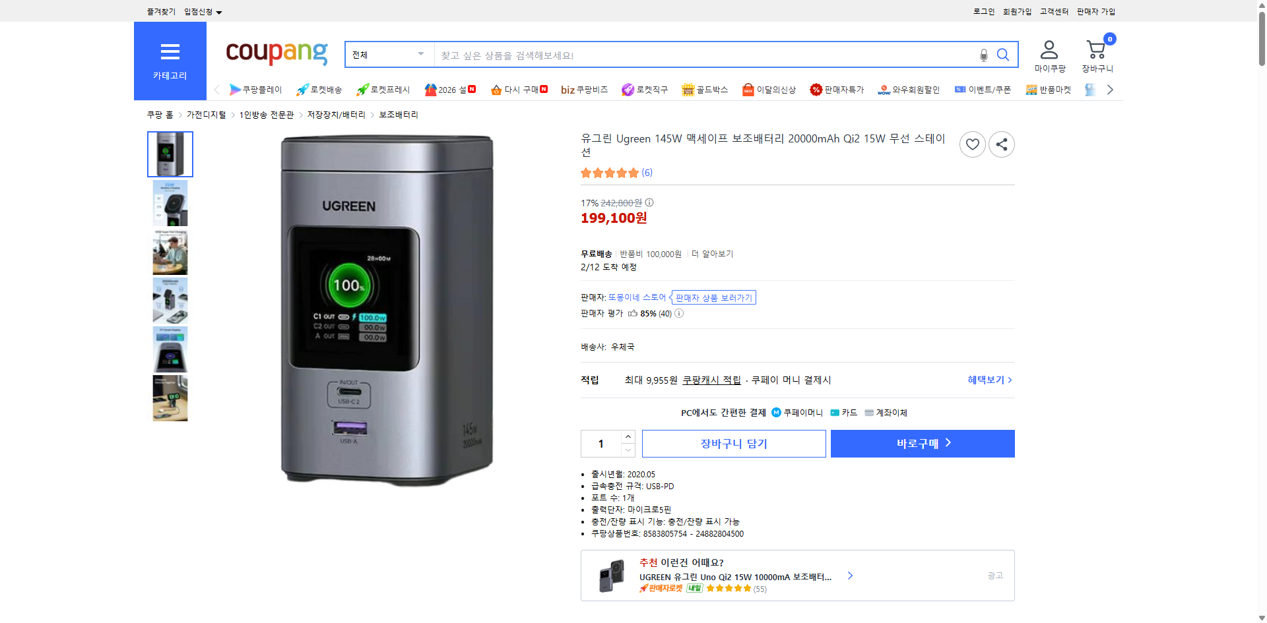Click the info icon next to the original price
Viewport: 1267px width, 623px height.
[649, 202]
